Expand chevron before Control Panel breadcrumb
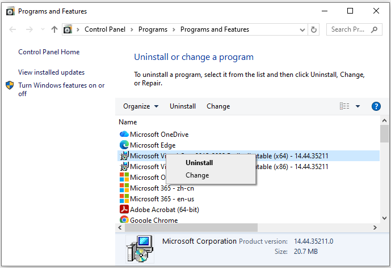The width and height of the screenshot is (391, 268). (78, 29)
